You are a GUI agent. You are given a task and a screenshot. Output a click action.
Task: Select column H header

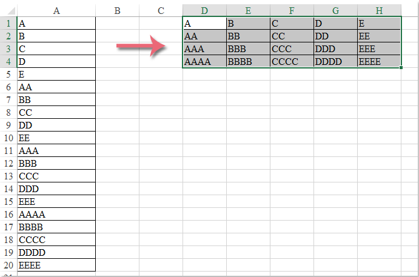click(x=379, y=11)
